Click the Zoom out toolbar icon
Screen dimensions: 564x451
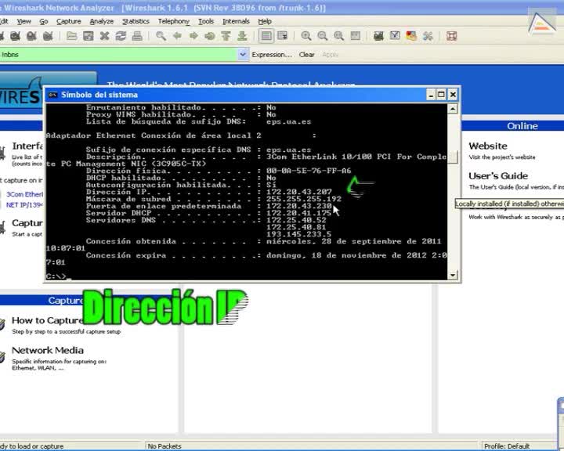(x=322, y=36)
